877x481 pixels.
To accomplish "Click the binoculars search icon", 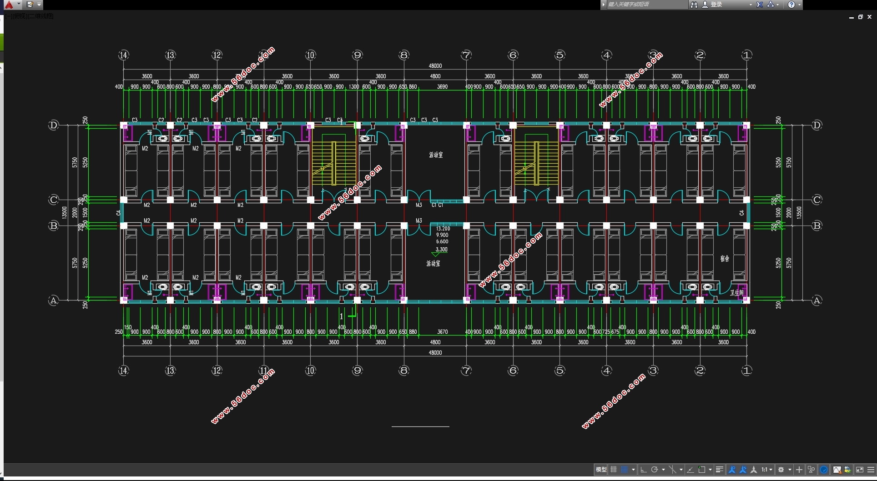I will [694, 5].
